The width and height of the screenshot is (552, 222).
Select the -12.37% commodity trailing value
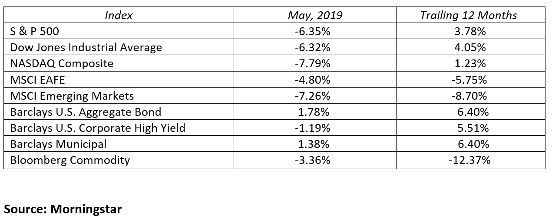coord(470,160)
